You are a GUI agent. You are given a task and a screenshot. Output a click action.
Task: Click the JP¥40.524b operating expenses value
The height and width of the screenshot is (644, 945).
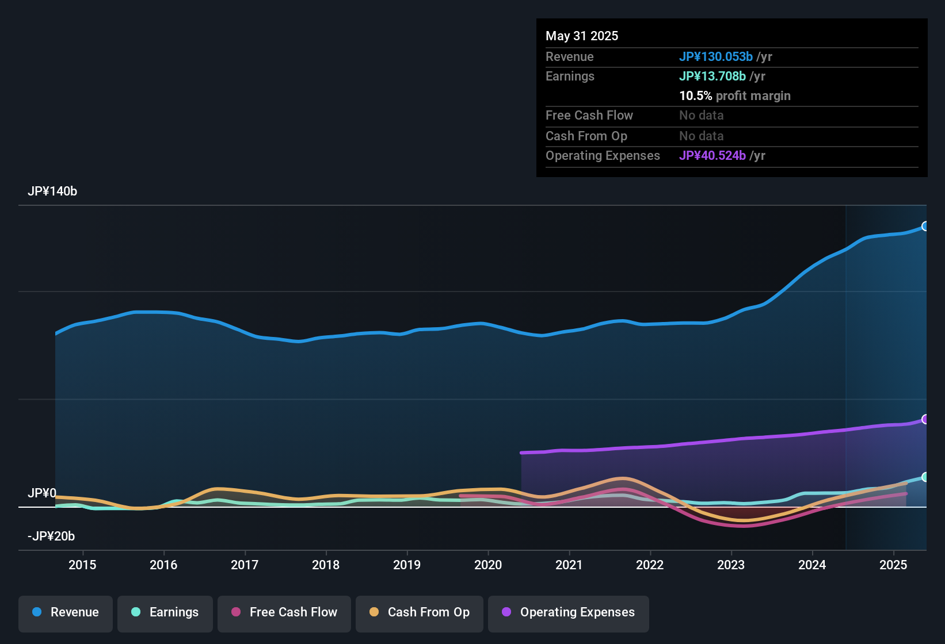(x=712, y=155)
